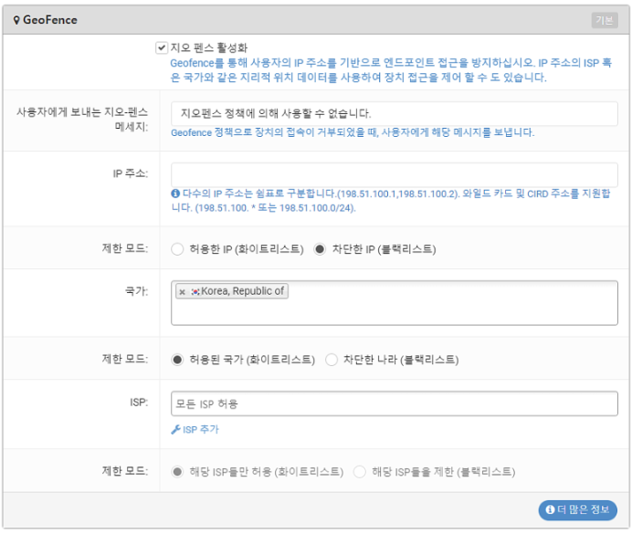Click the wrench icon beside ISP 추가
632x534 pixels.
click(x=175, y=430)
